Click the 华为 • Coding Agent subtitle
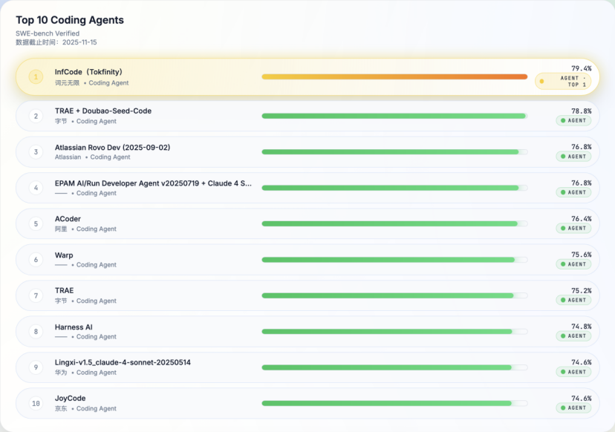Image resolution: width=615 pixels, height=432 pixels. tap(85, 373)
